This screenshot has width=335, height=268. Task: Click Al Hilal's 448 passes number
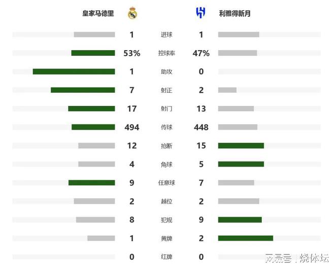click(x=201, y=127)
